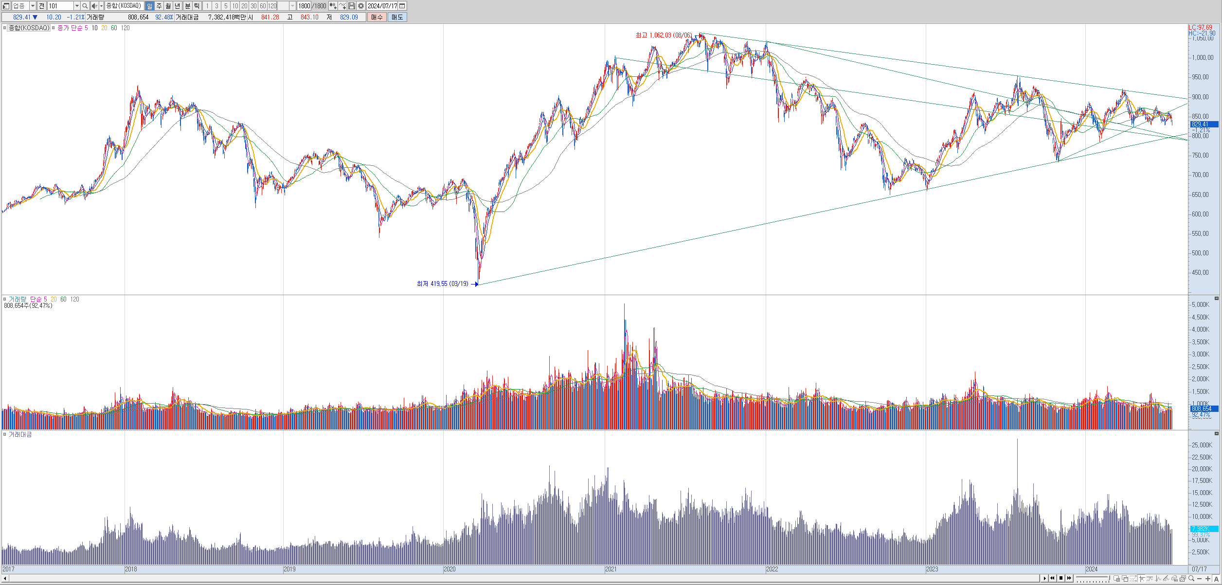Viewport: 1222px width, 585px height.
Task: Click the vertical line draw tool icon
Action: pos(1158,578)
